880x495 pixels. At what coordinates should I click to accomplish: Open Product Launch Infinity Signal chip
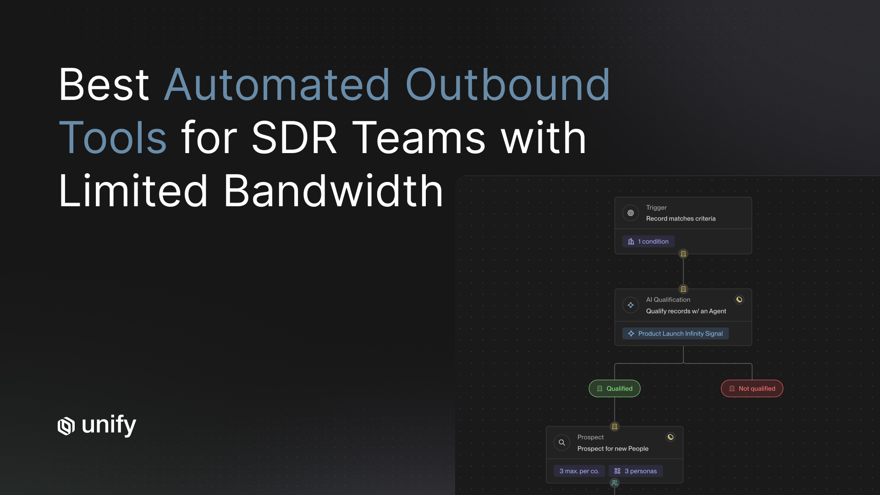point(676,334)
